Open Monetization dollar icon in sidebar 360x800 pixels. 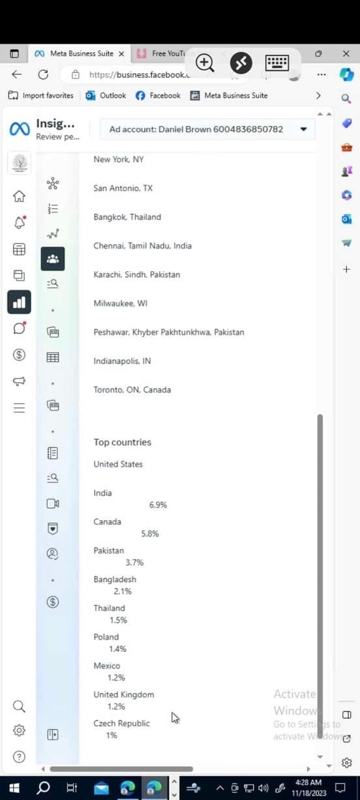click(19, 355)
